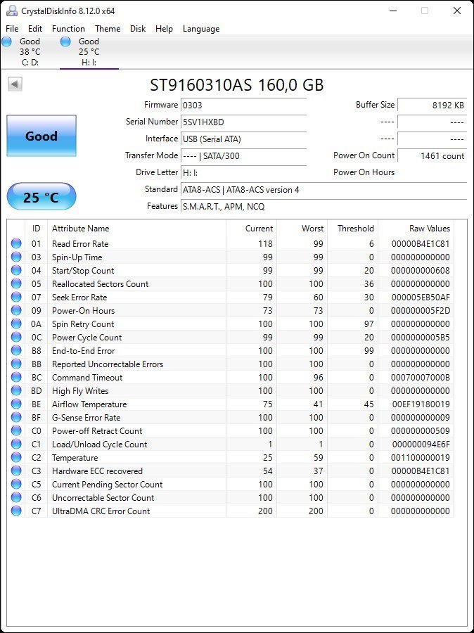Click status orb for Hardware ECC recovered
The image size is (474, 633).
[x=16, y=471]
